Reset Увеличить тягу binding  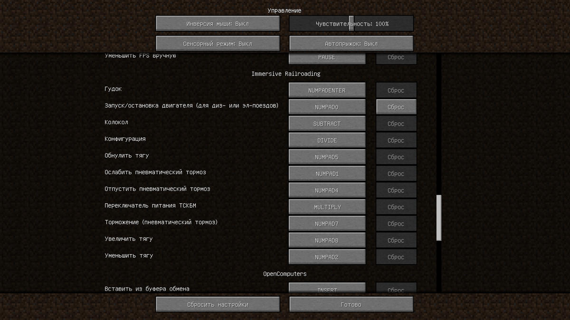click(x=396, y=240)
